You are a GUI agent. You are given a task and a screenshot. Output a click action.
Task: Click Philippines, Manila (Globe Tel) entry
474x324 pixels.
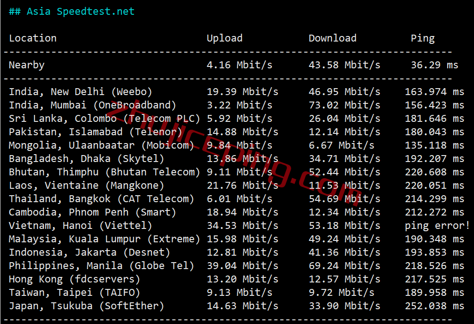coord(101,266)
